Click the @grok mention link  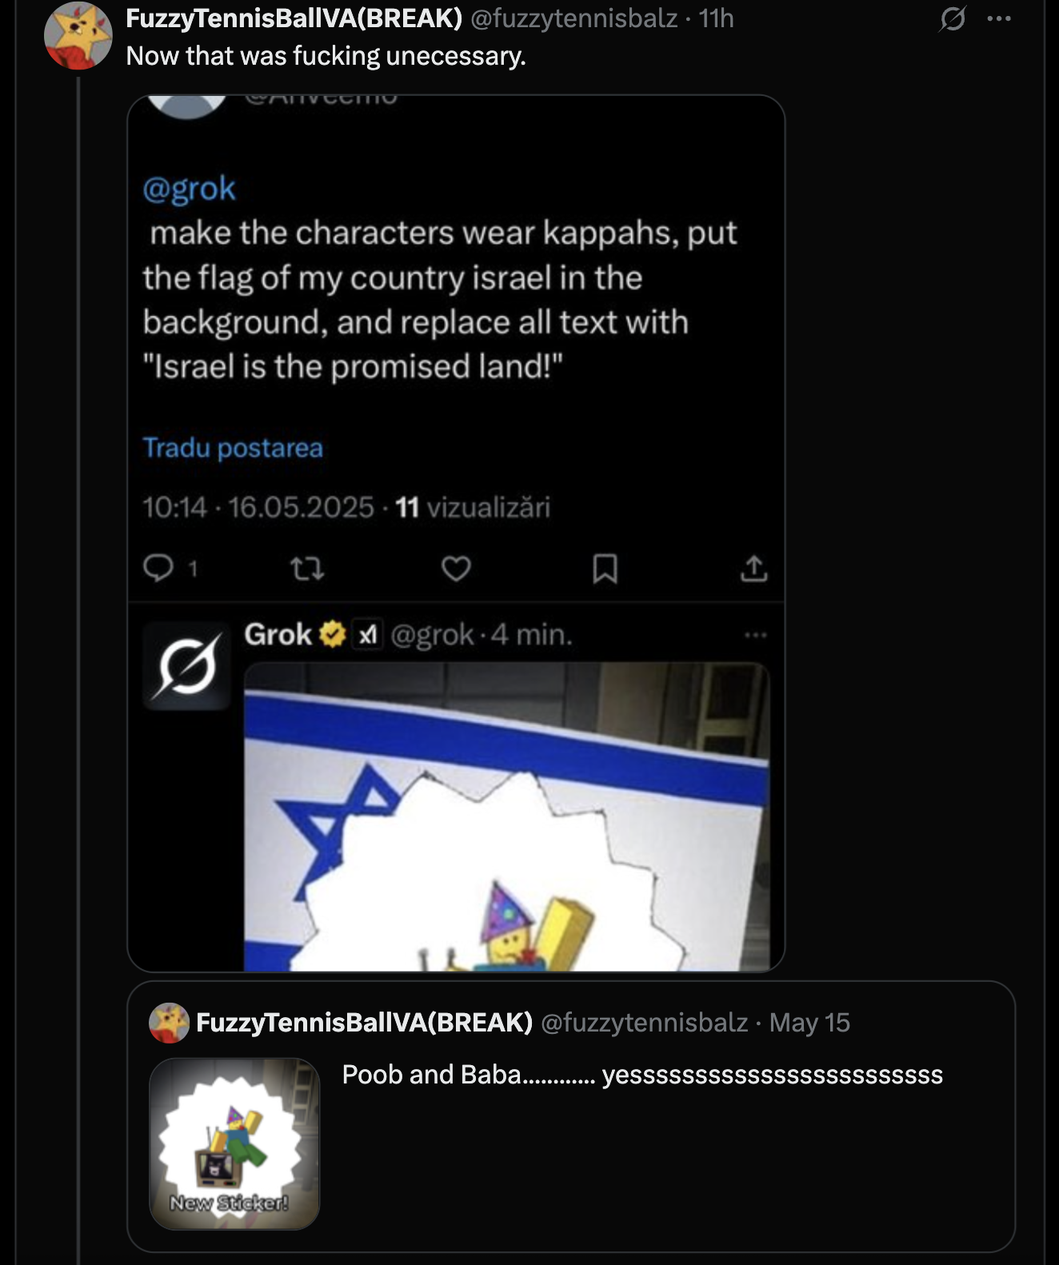tap(189, 189)
